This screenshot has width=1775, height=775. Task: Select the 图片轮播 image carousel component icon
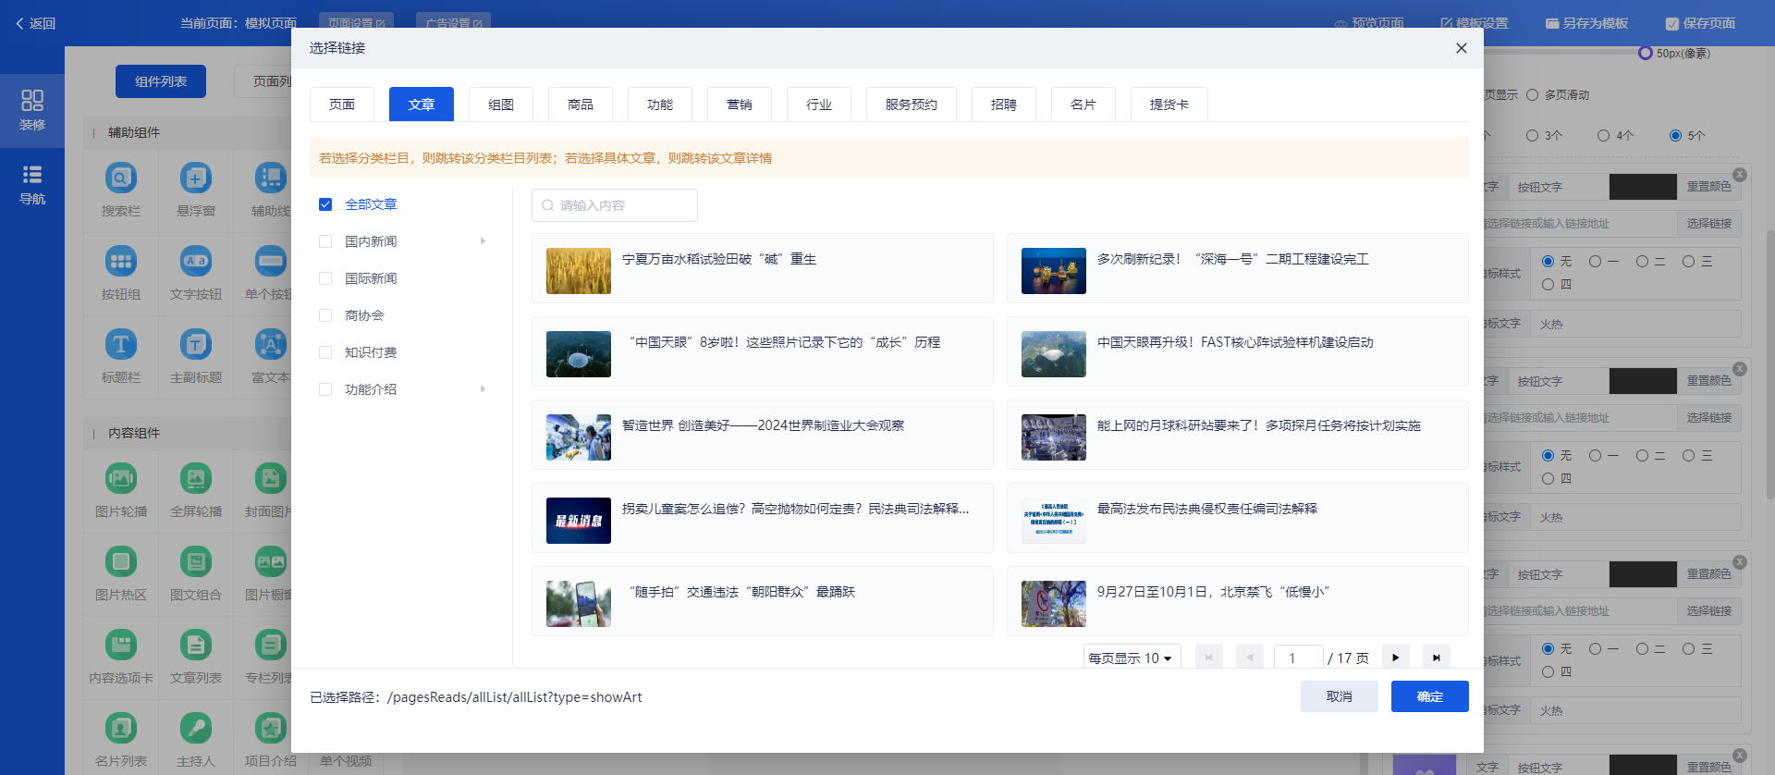[121, 479]
